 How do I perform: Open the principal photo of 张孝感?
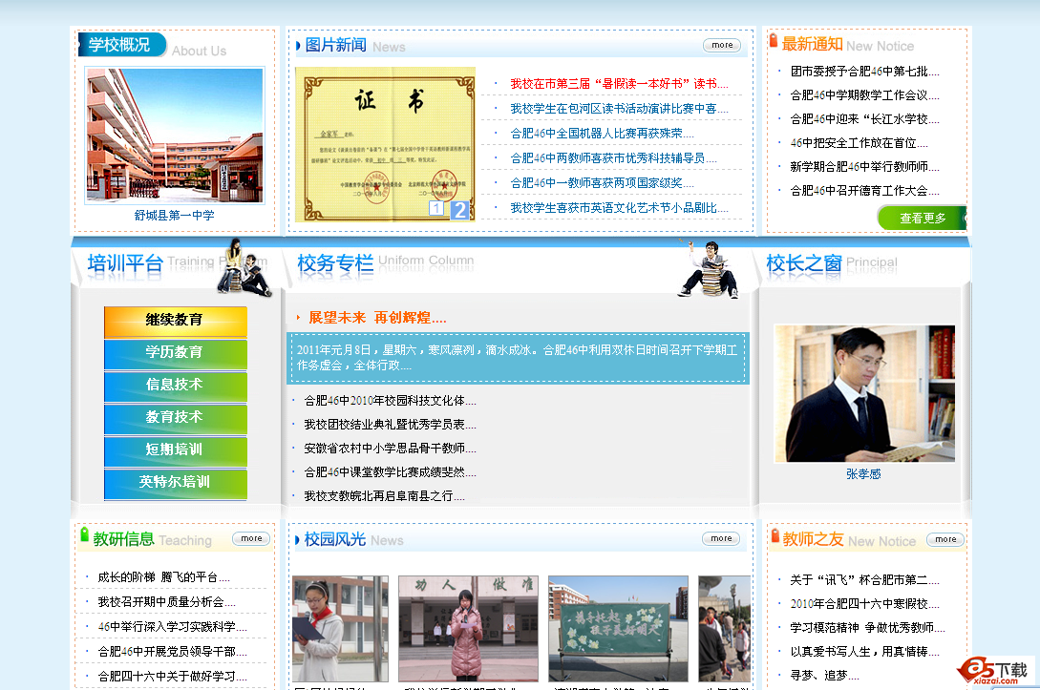pos(864,393)
